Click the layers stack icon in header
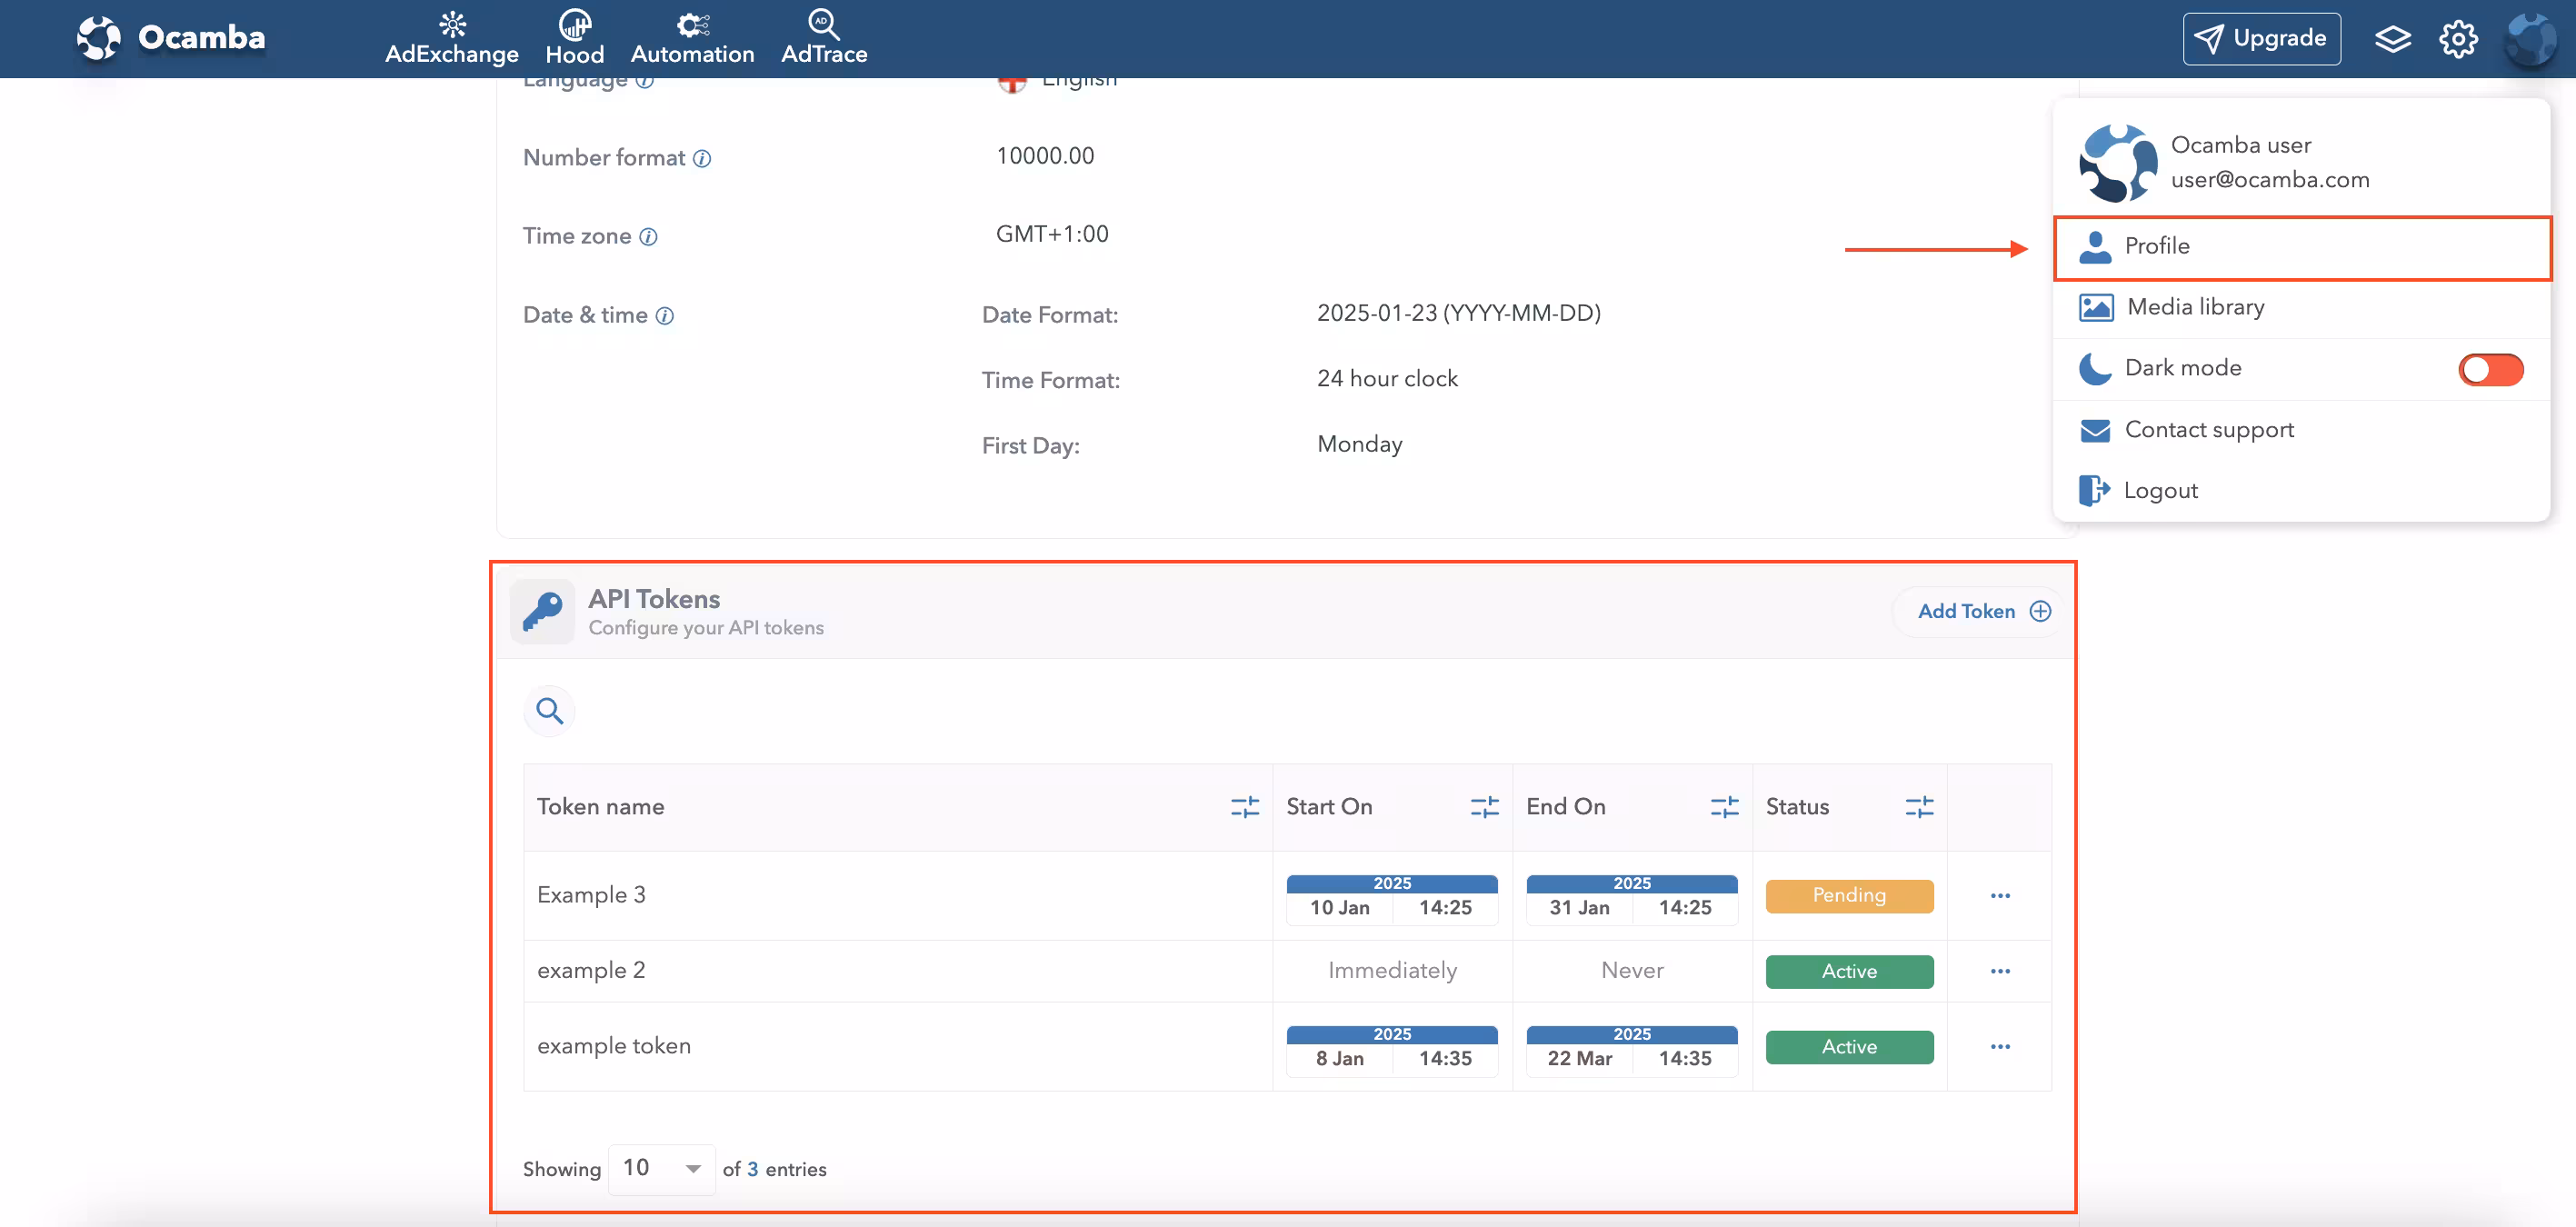This screenshot has width=2576, height=1227. click(x=2392, y=39)
